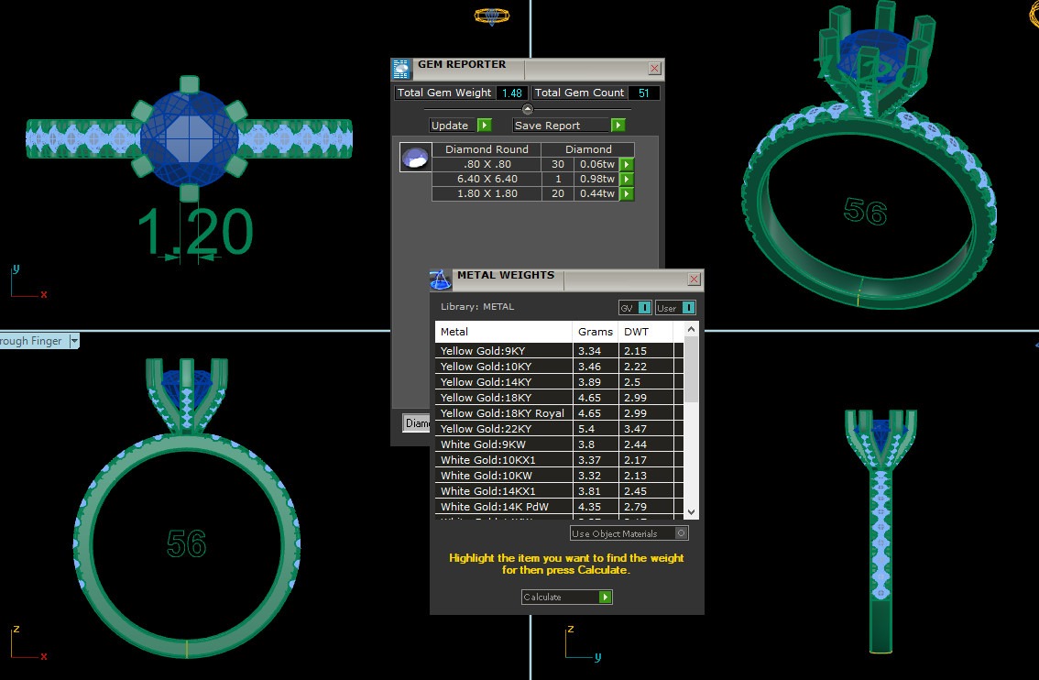Enable Use Object Materials option
The image size is (1039, 680).
pos(681,533)
